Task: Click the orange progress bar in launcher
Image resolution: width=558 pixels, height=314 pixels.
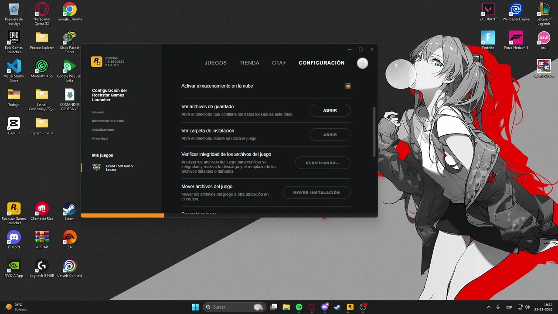Action: point(122,215)
